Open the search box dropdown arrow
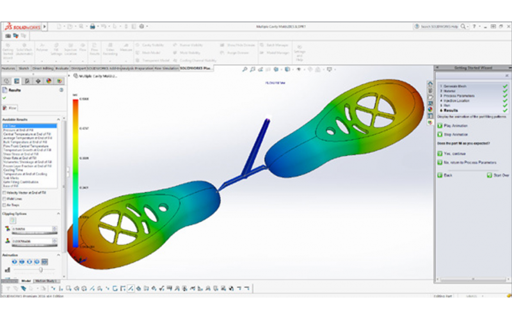 click(x=468, y=26)
